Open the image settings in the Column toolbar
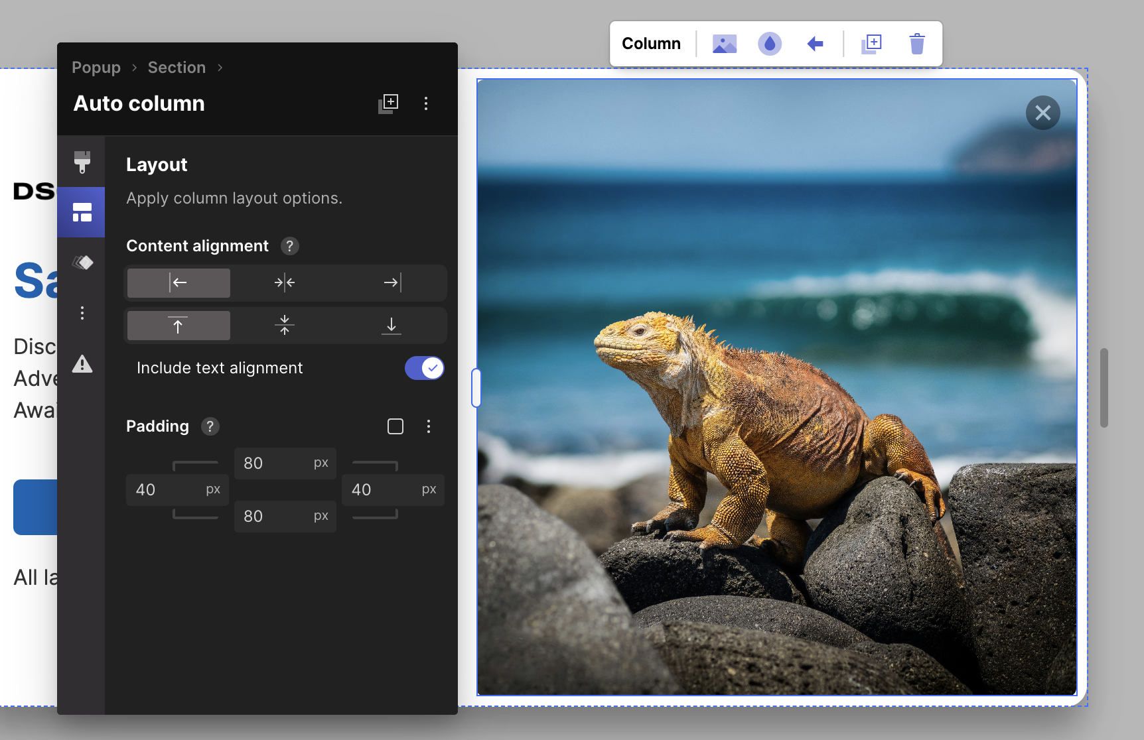The height and width of the screenshot is (740, 1144). 724,43
